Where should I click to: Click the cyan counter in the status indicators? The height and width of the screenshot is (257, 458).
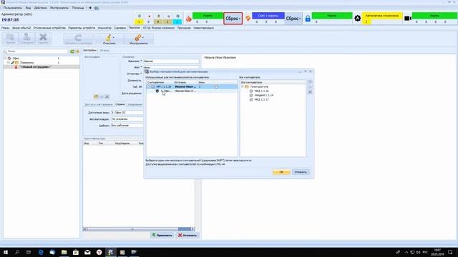(x=177, y=22)
